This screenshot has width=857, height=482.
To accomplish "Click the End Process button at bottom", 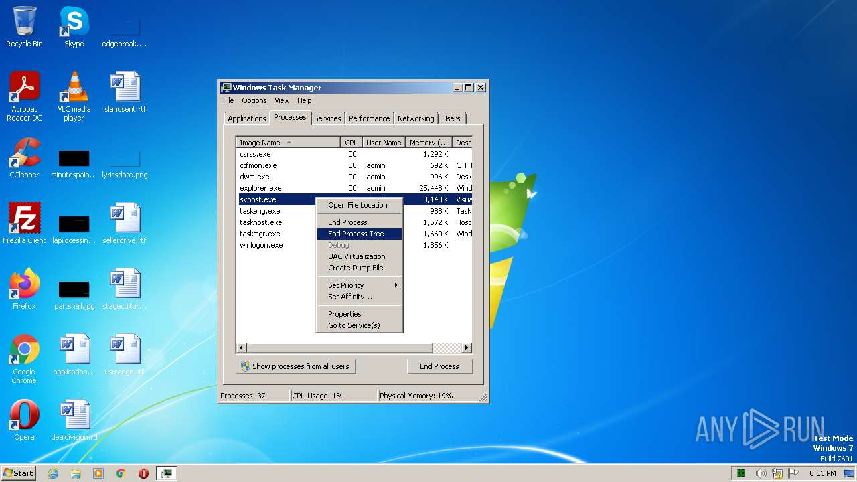I will point(439,366).
